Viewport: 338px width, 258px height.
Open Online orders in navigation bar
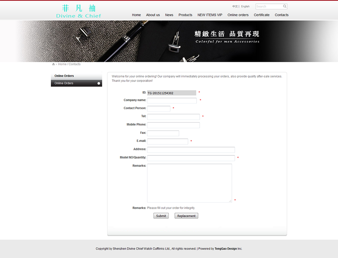(238, 15)
